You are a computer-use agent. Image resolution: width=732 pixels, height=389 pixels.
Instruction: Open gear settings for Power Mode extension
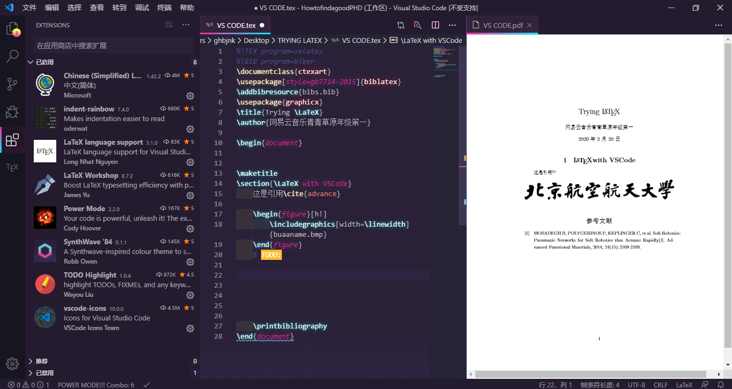pos(190,229)
